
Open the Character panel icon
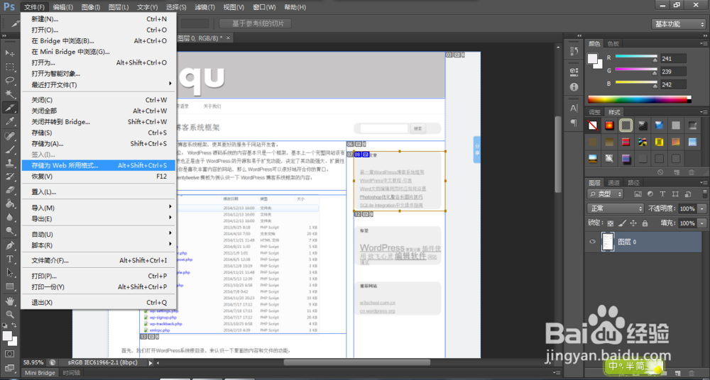tap(574, 108)
